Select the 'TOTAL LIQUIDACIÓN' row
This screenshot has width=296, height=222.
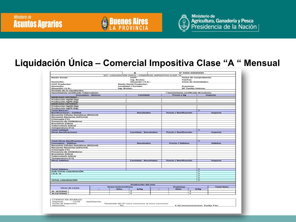143,180
